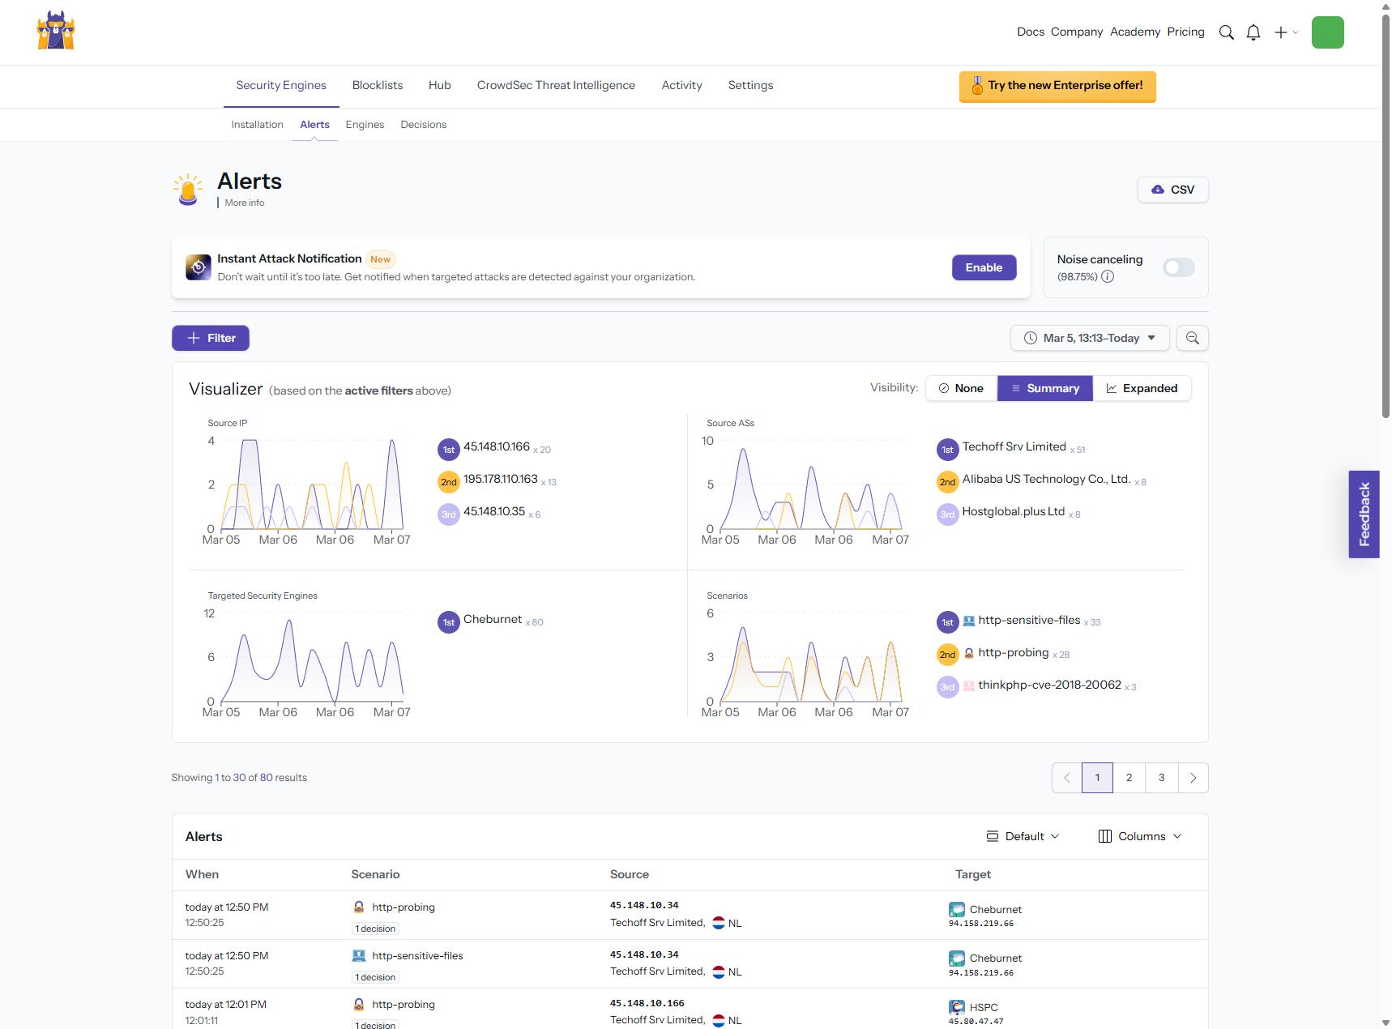Show the Noise canceling info tooltip
The height and width of the screenshot is (1029, 1392).
point(1108,276)
